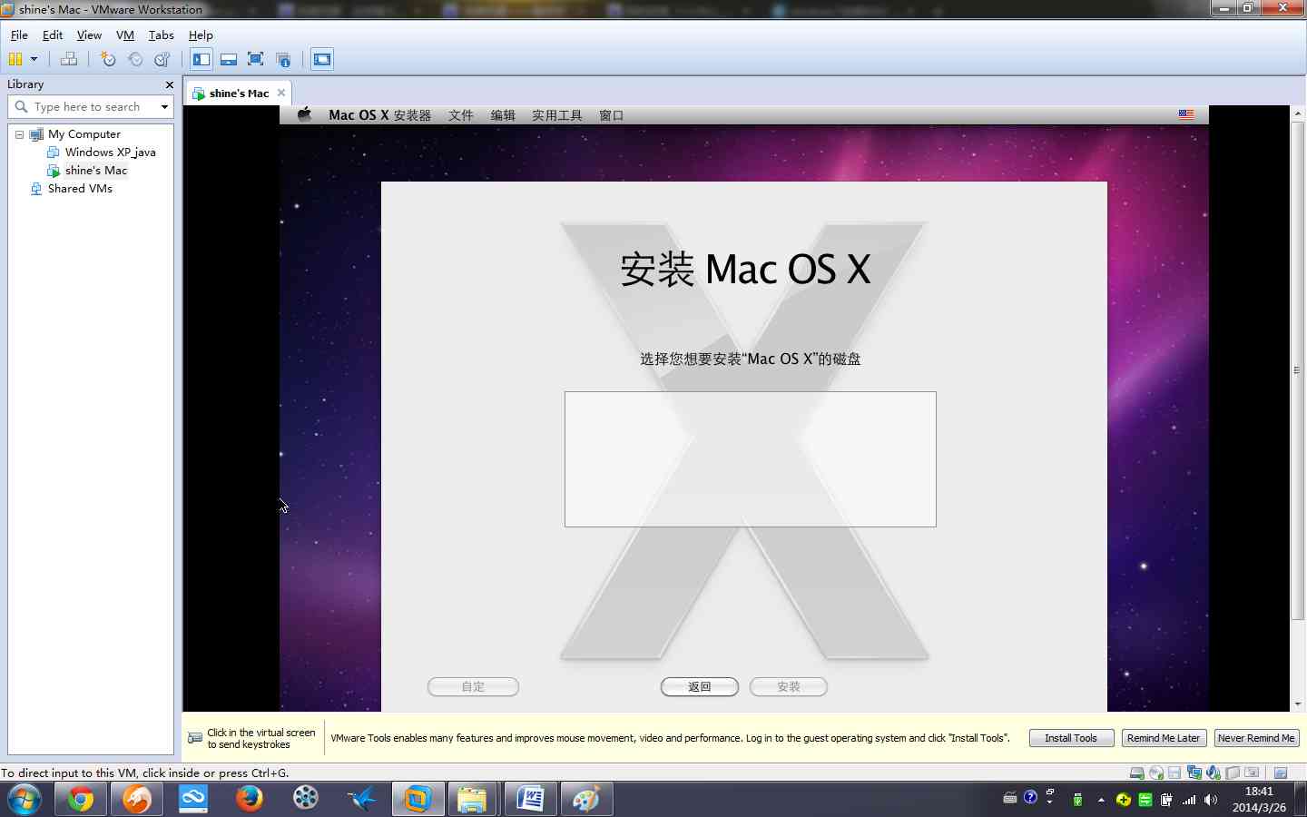1307x817 pixels.
Task: Show hidden system tray icons
Action: 1101,800
